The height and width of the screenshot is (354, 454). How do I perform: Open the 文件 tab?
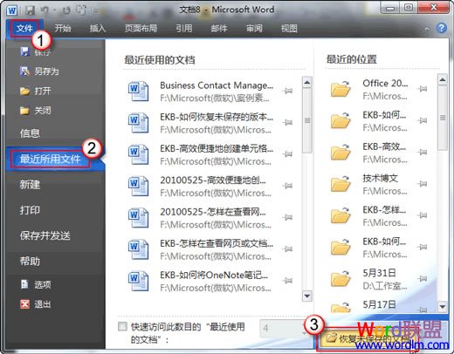coord(24,28)
